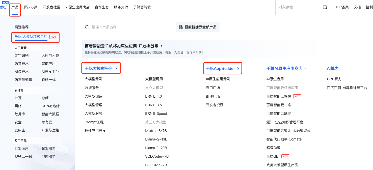Open the ERNIE Speed model link
The width and height of the screenshot is (373, 170).
pos(156,114)
